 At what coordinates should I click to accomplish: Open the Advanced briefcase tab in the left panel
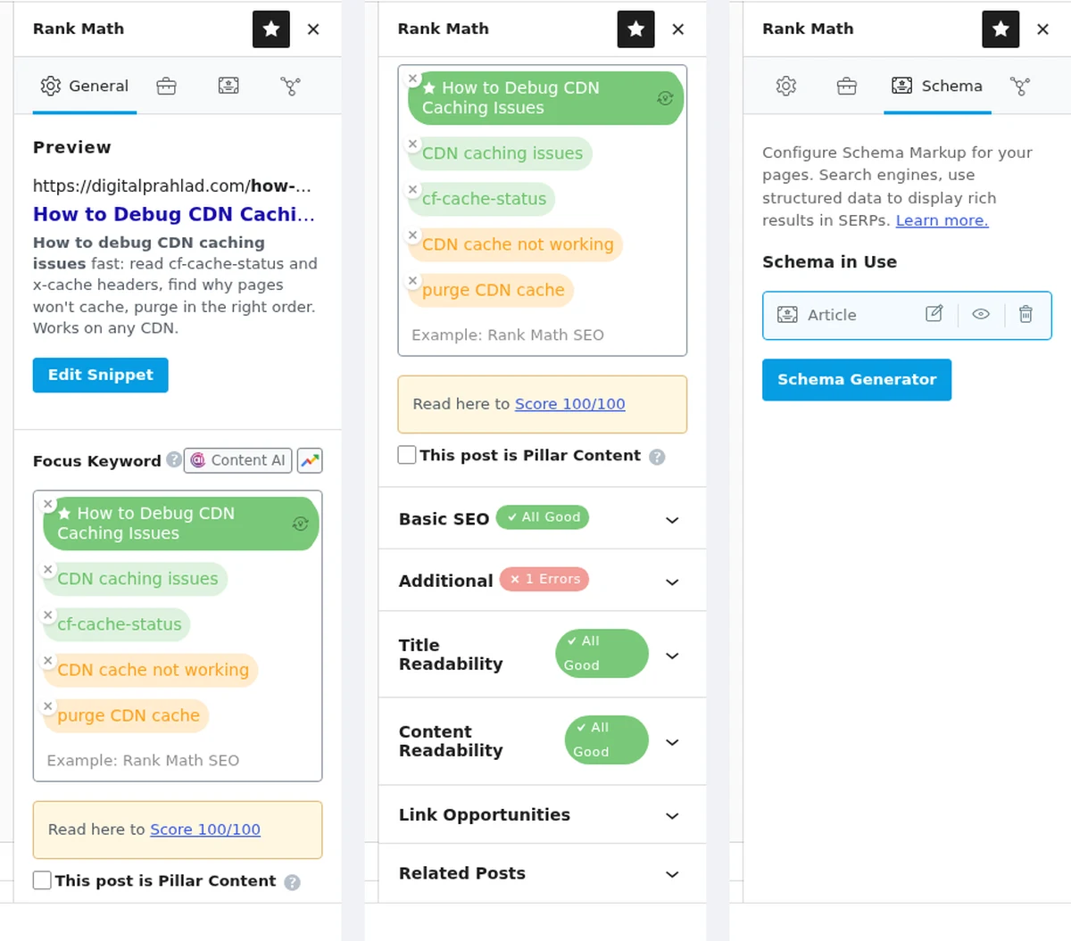coord(166,87)
